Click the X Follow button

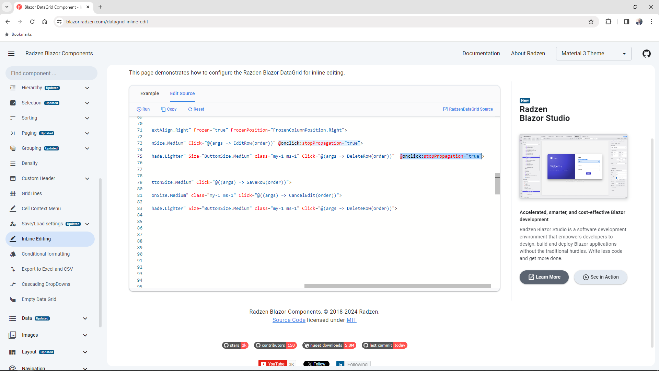pos(316,364)
